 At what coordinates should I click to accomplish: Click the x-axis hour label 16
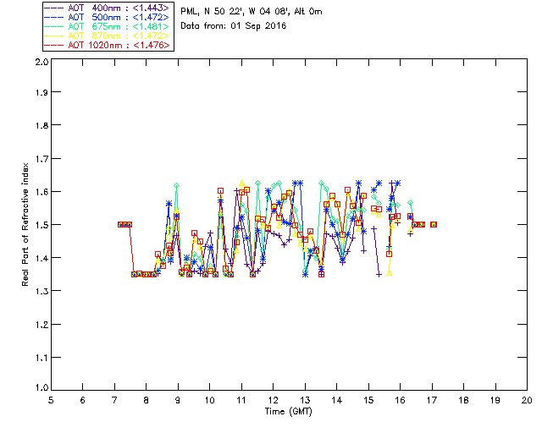[x=400, y=400]
